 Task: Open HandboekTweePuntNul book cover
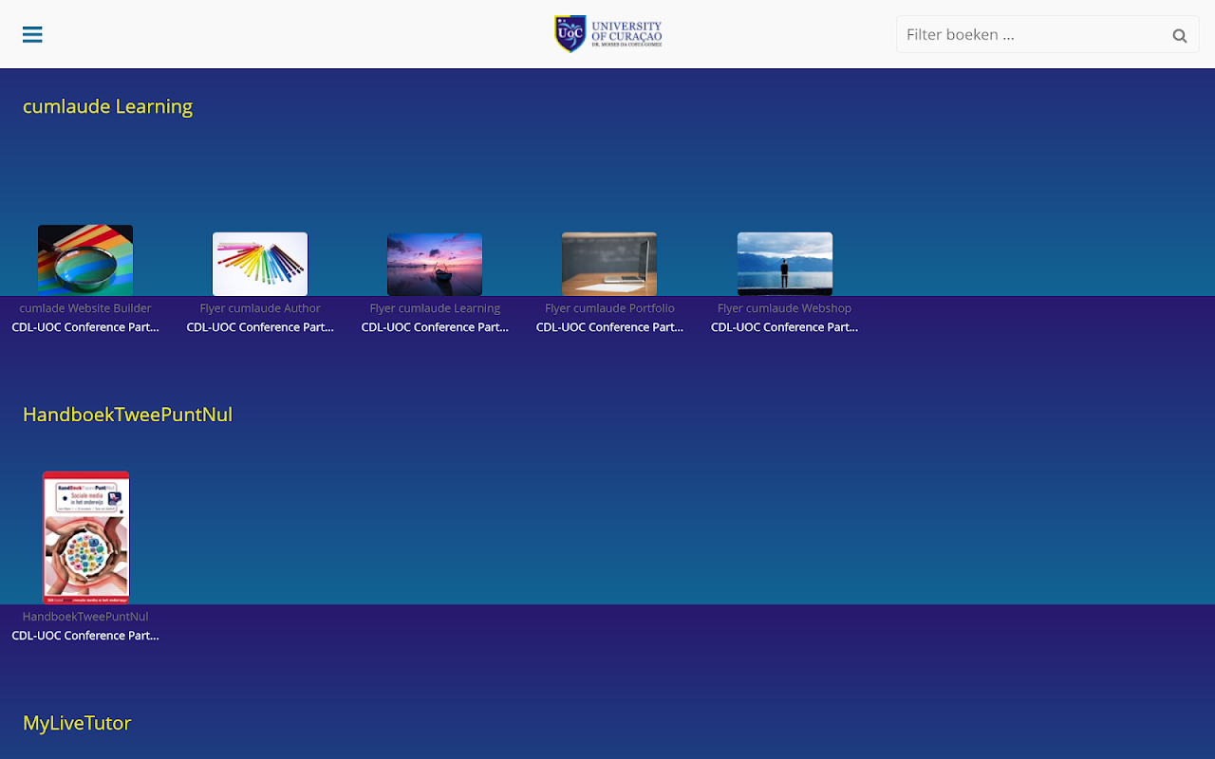pos(85,538)
